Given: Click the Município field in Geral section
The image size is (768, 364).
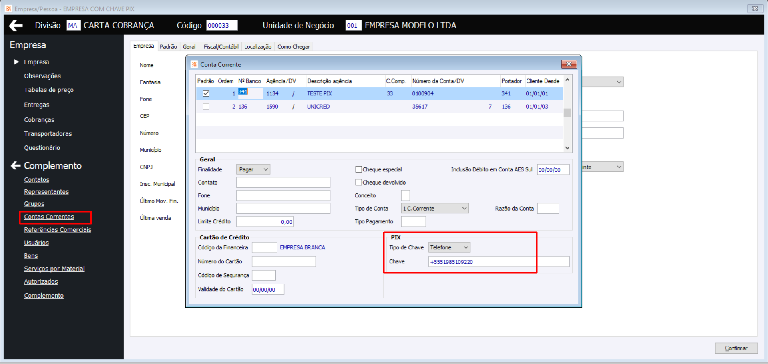Looking at the screenshot, I should pos(283,209).
